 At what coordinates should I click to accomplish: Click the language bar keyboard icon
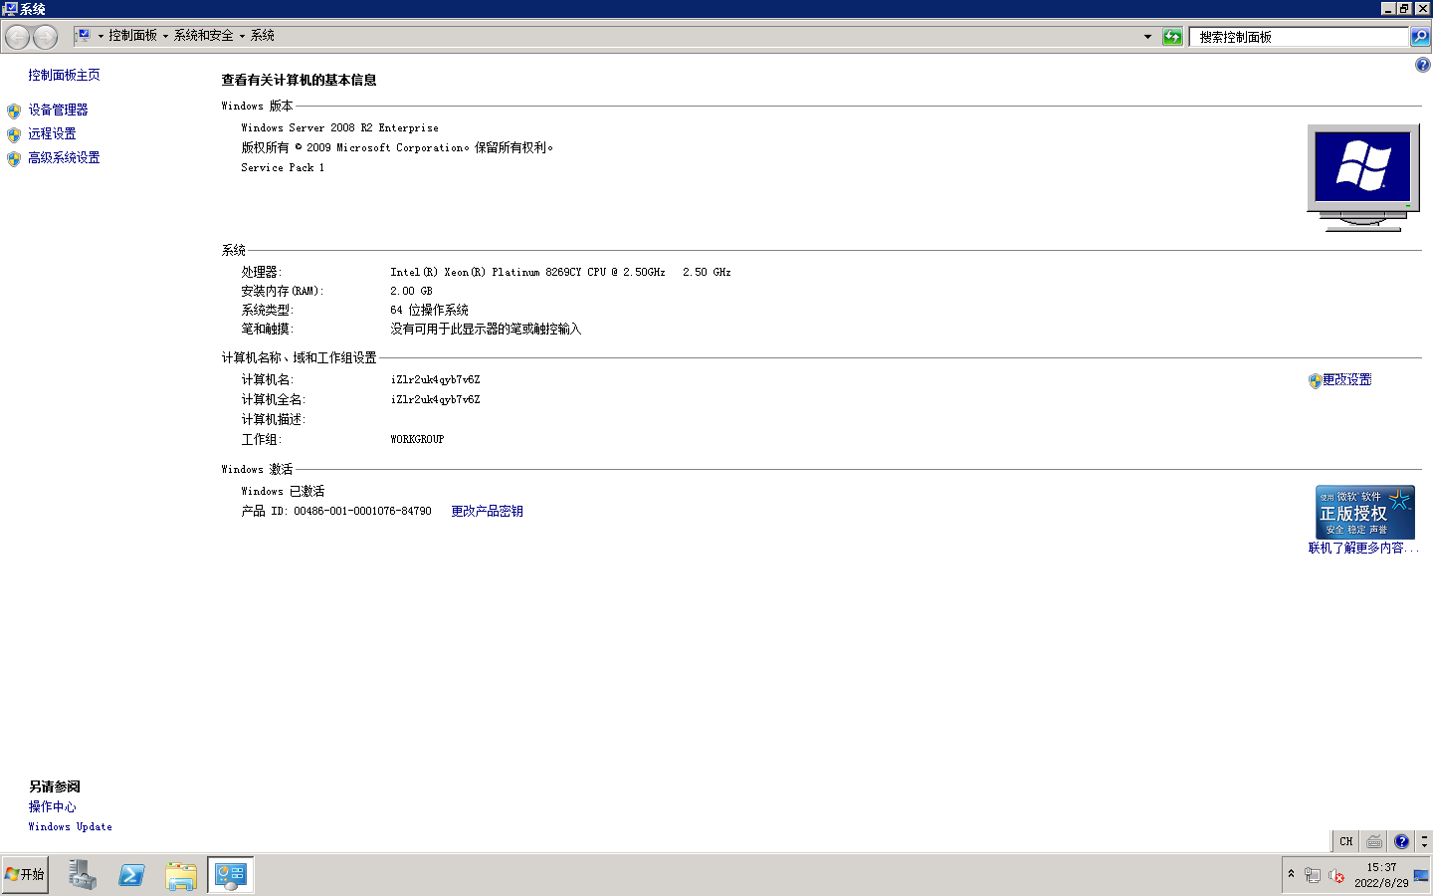coord(1373,841)
